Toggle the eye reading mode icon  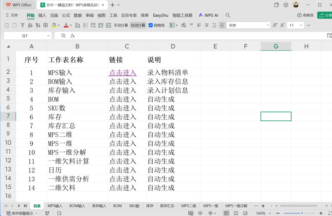(x=200, y=213)
